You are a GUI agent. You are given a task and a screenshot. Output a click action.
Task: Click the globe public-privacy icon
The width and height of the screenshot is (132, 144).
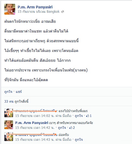pyautogui.click(x=63, y=12)
